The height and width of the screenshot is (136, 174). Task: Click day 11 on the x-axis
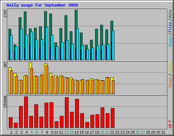coord(61,132)
